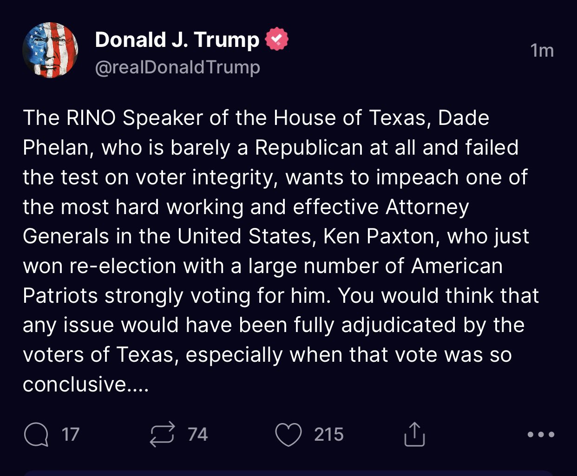Like the post with heart icon
577x476 pixels.
[x=288, y=435]
